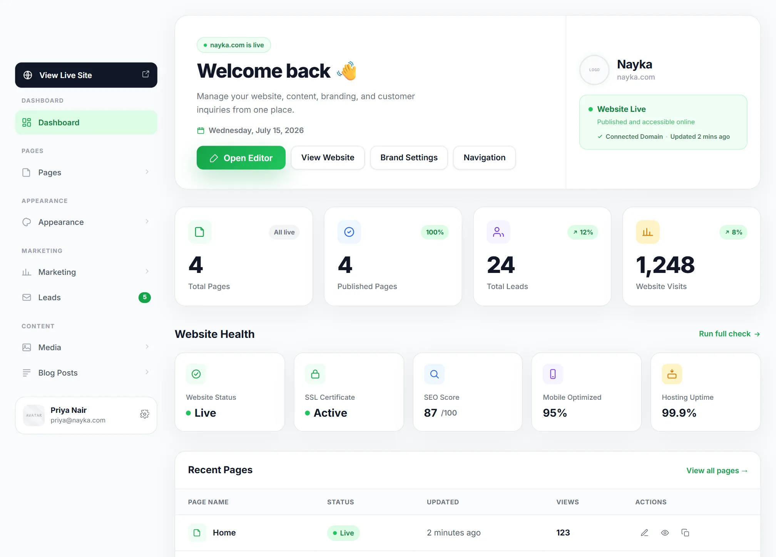Click the VIEWS column header
The image size is (776, 557).
567,502
